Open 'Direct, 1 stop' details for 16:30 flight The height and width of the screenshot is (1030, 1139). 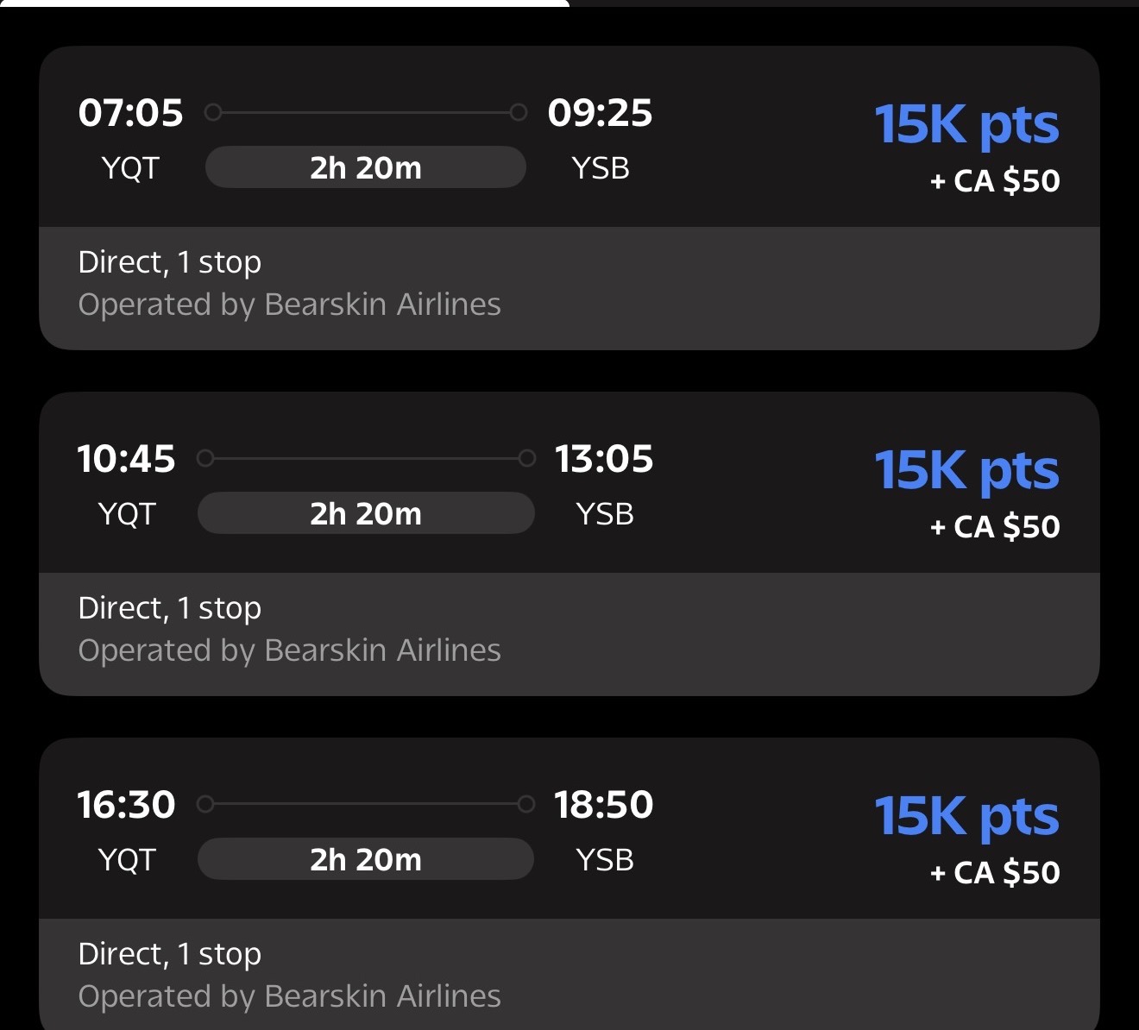(x=170, y=954)
